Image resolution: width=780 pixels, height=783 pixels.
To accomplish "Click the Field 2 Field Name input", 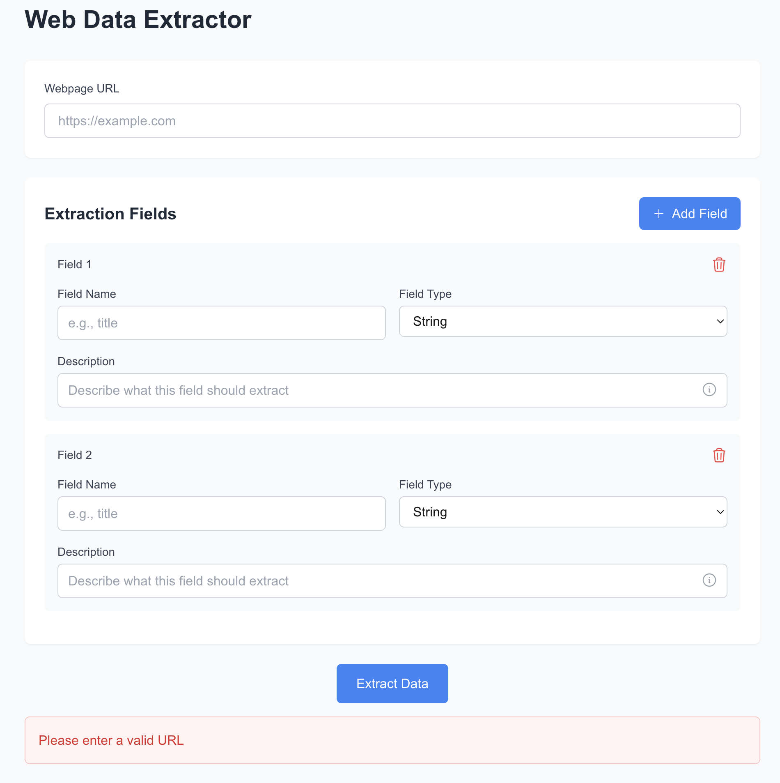I will click(221, 514).
